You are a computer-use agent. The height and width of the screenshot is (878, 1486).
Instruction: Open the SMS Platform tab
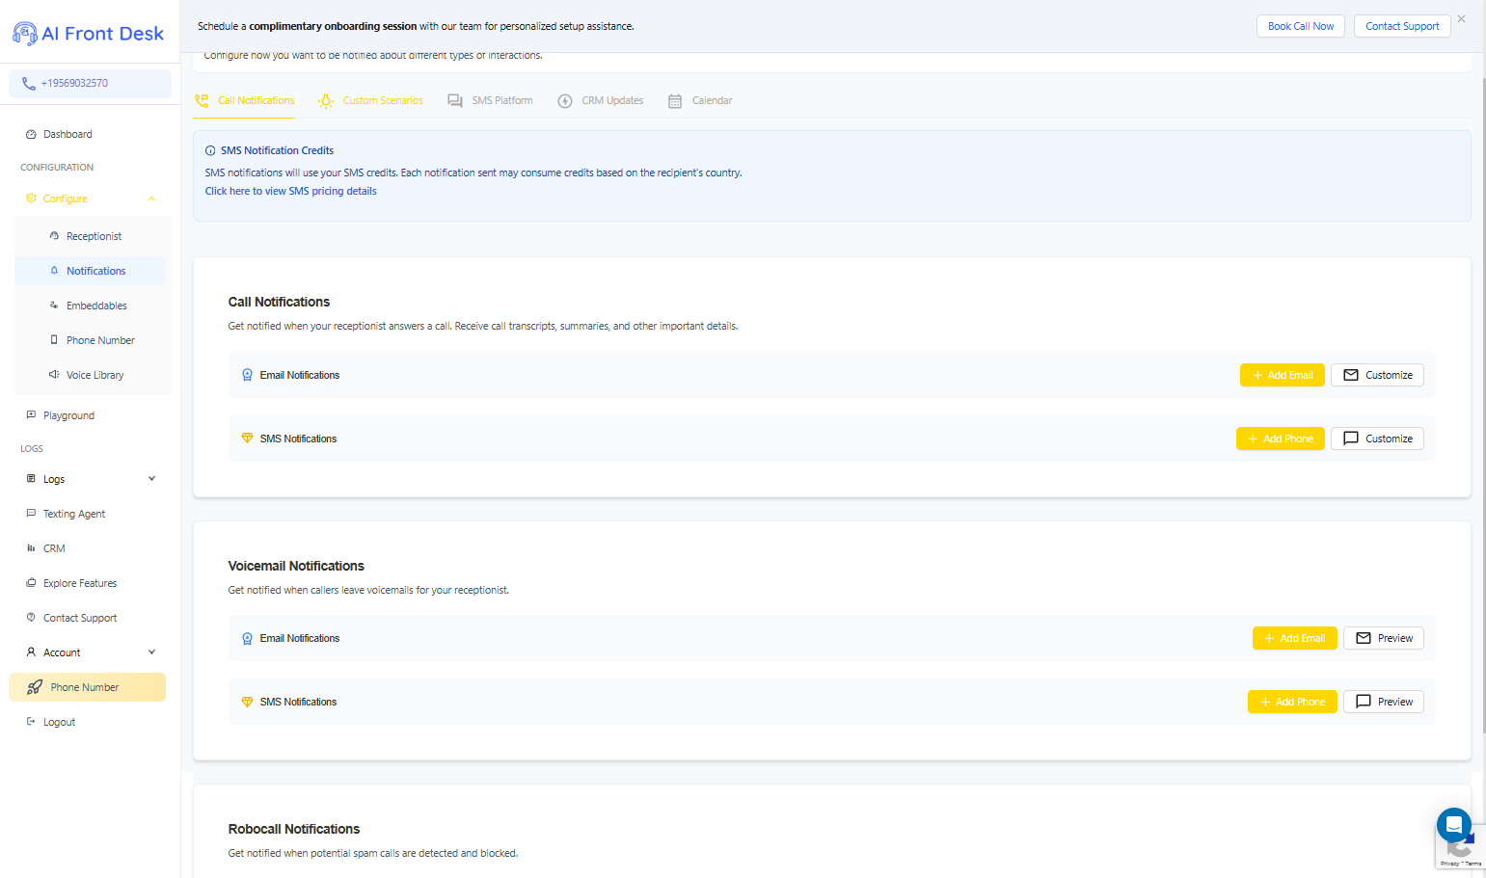point(490,100)
